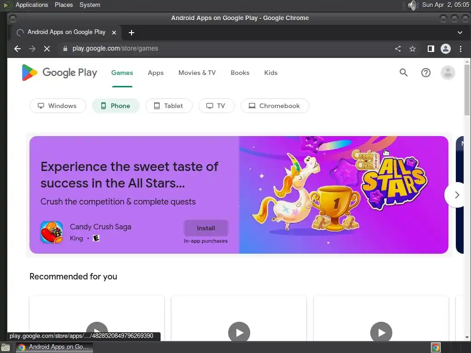Image resolution: width=471 pixels, height=353 pixels.
Task: Open the Applications menu
Action: click(32, 5)
